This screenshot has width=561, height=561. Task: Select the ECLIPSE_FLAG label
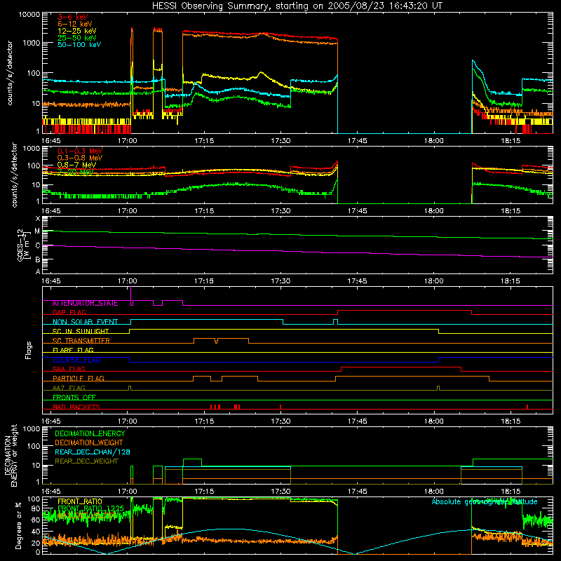point(76,360)
